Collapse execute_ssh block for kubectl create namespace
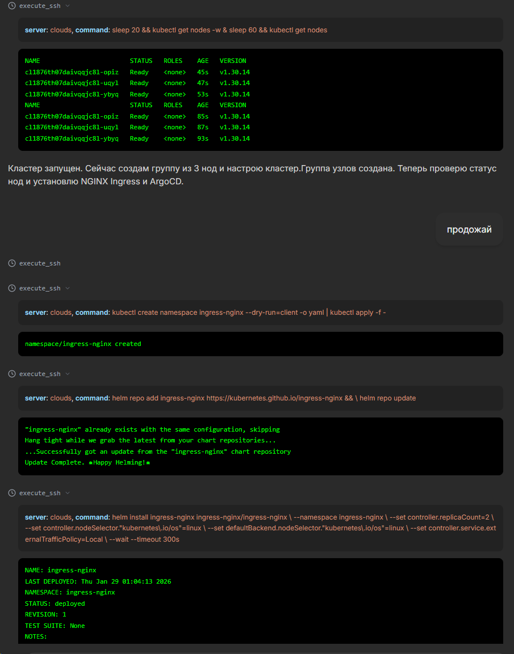514x654 pixels. pos(68,288)
